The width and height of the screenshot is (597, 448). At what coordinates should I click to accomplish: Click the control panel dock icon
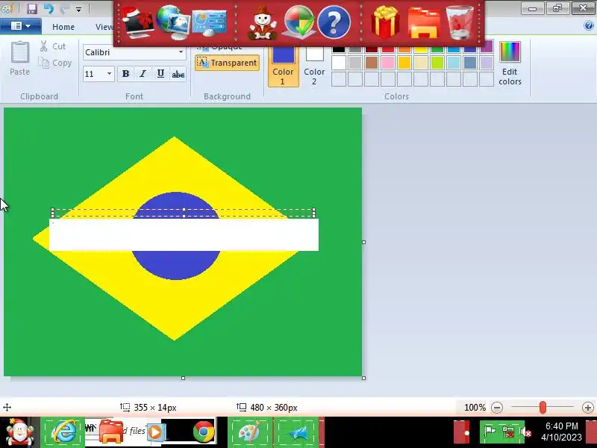(209, 23)
